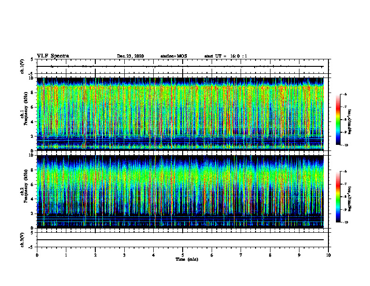This screenshot has width=370, height=286.
Task: Click the ch.1 spectrogram panel
Action: tap(180, 114)
